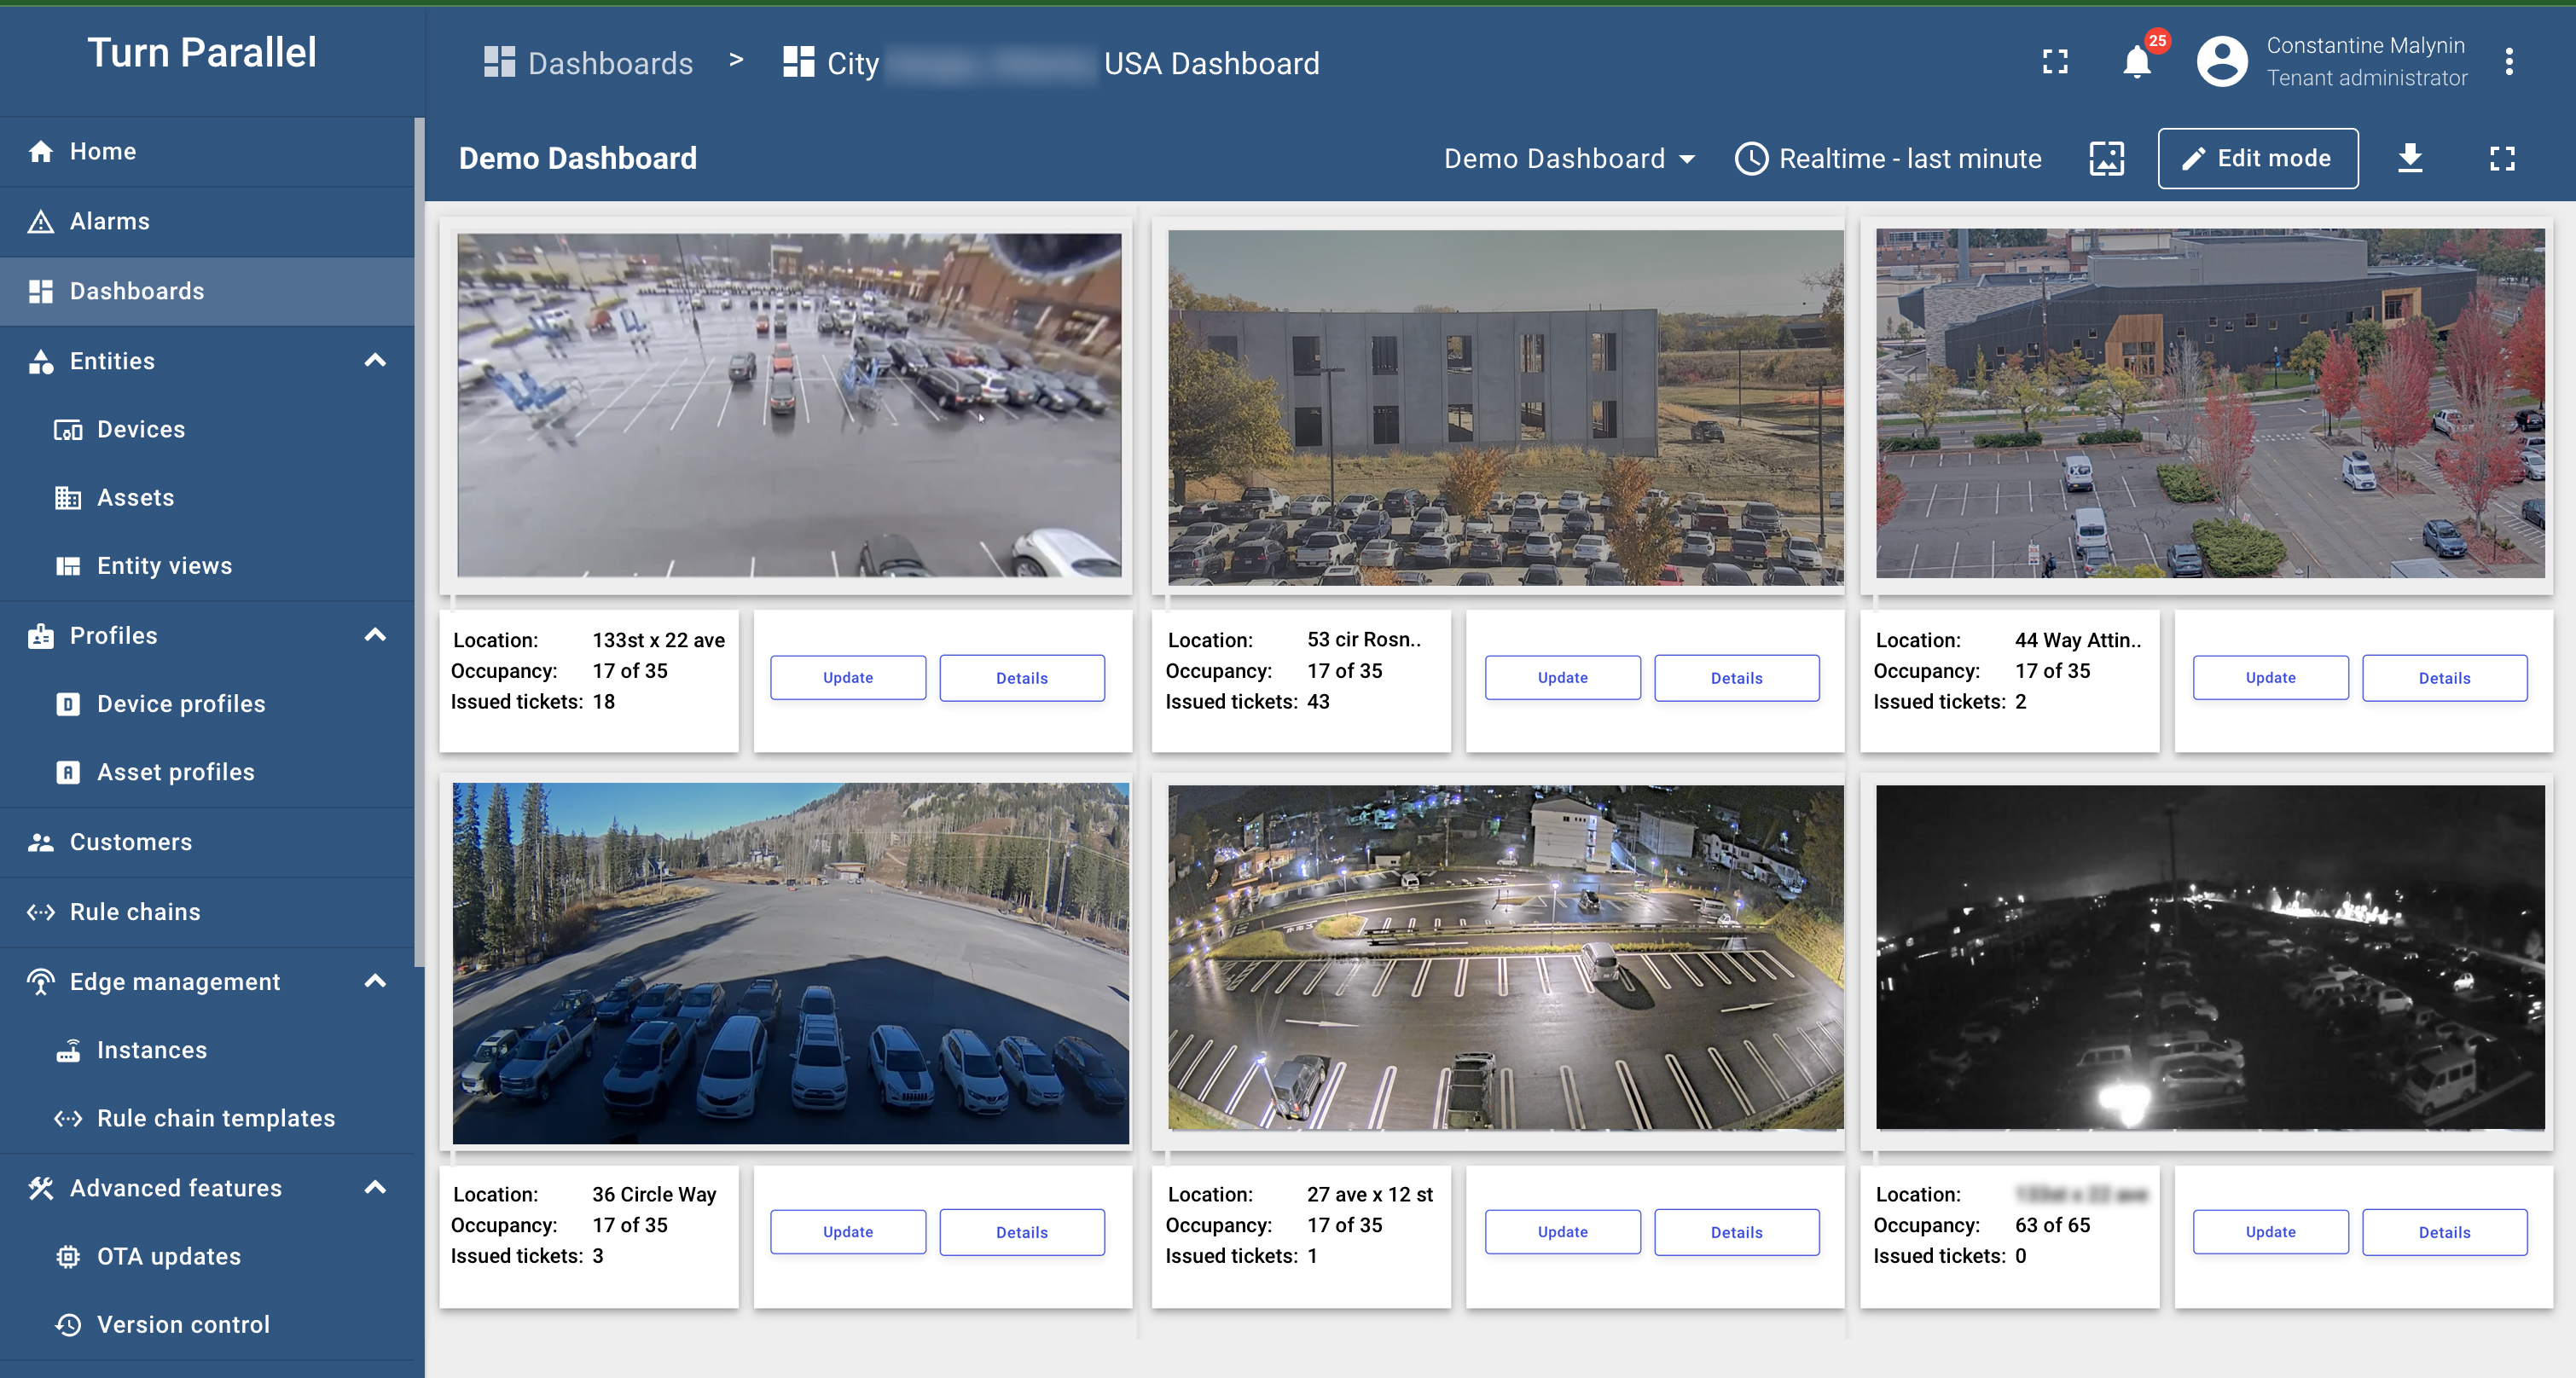Open Alarms in the sidebar
This screenshot has height=1378, width=2576.
pos(110,221)
